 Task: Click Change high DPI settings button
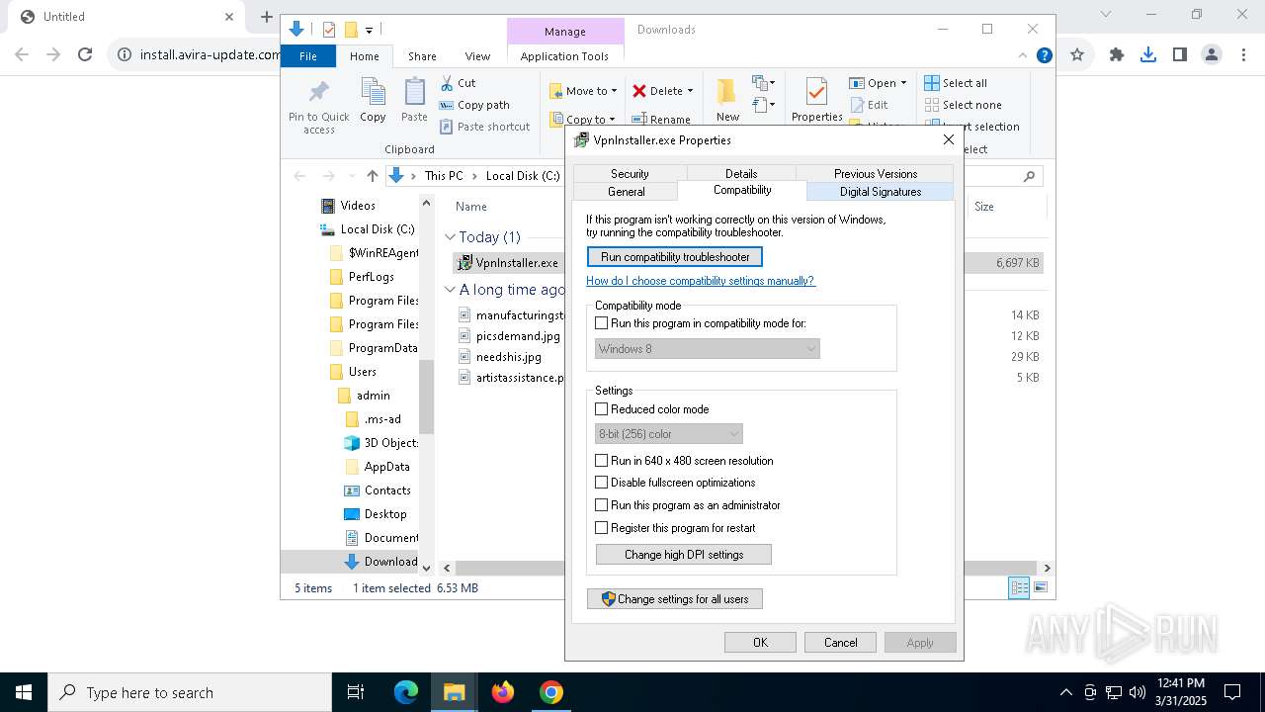point(684,555)
